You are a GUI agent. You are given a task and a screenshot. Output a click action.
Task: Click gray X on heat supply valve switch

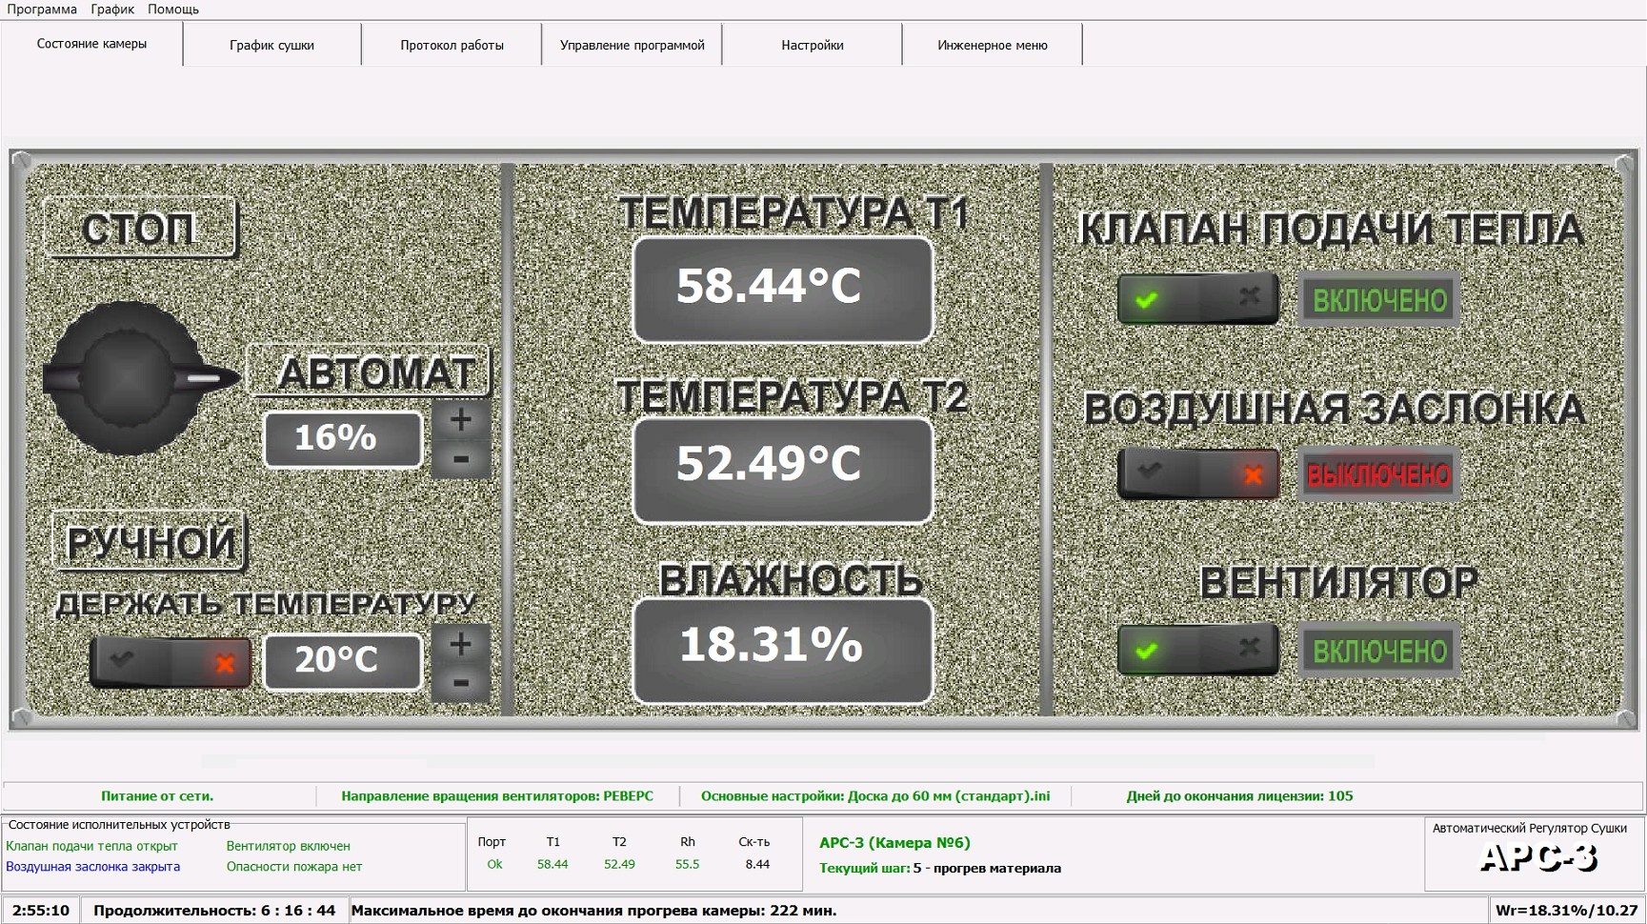coord(1249,298)
